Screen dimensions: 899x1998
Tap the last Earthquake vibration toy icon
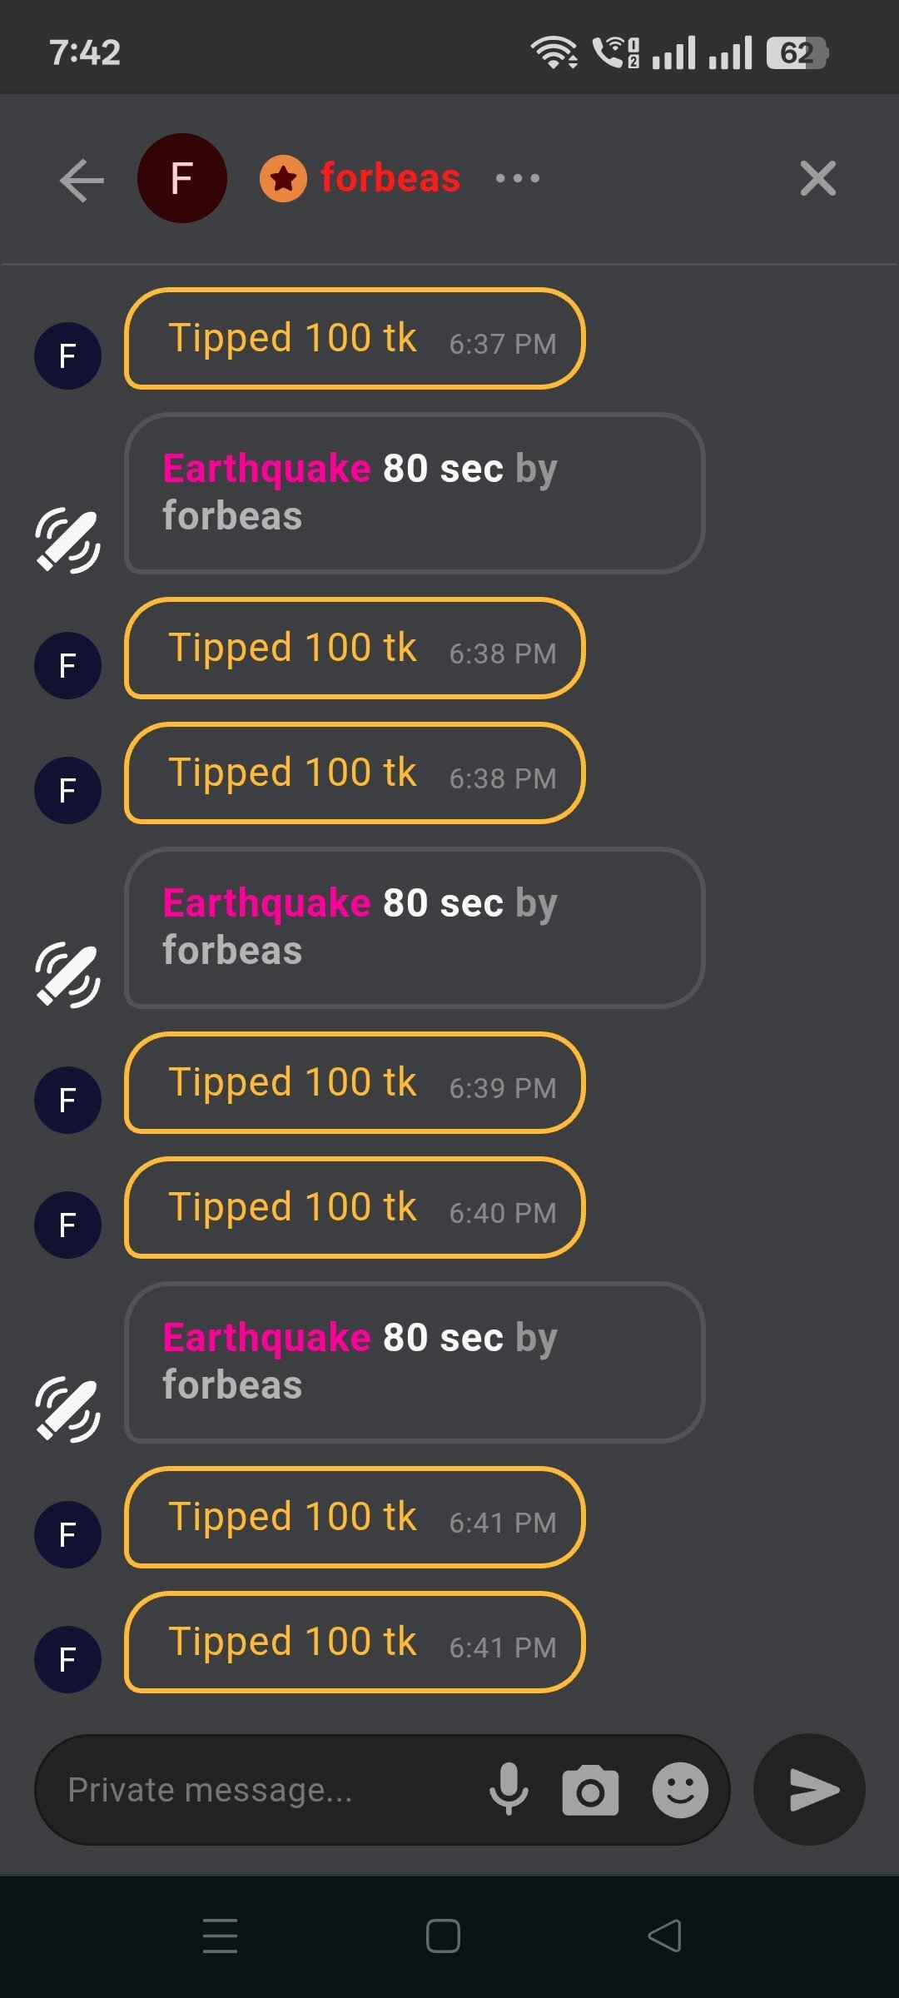point(67,1409)
